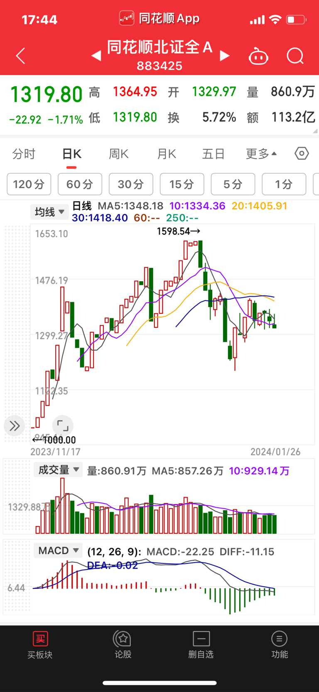Tap 删自选 remove-from-watchlist icon
The width and height of the screenshot is (319, 692).
tap(201, 639)
